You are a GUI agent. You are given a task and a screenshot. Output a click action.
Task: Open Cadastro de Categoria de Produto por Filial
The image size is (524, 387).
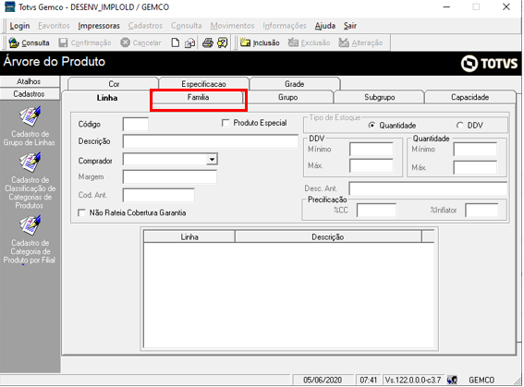point(30,239)
